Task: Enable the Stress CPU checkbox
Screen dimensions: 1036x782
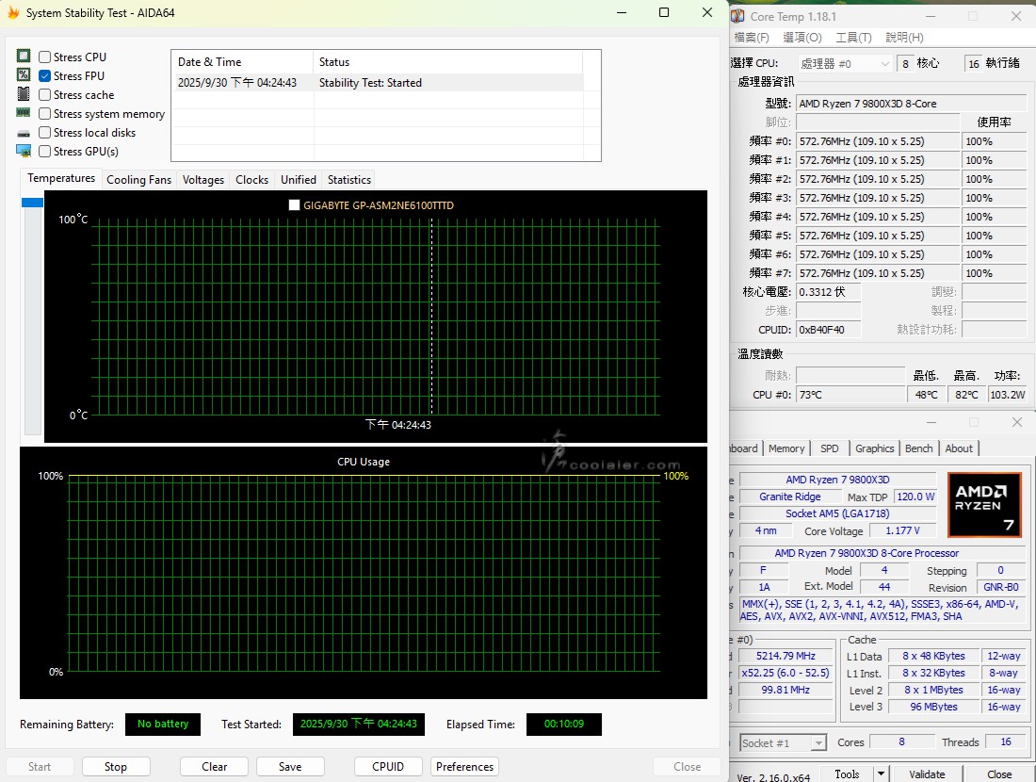Action: pyautogui.click(x=45, y=57)
